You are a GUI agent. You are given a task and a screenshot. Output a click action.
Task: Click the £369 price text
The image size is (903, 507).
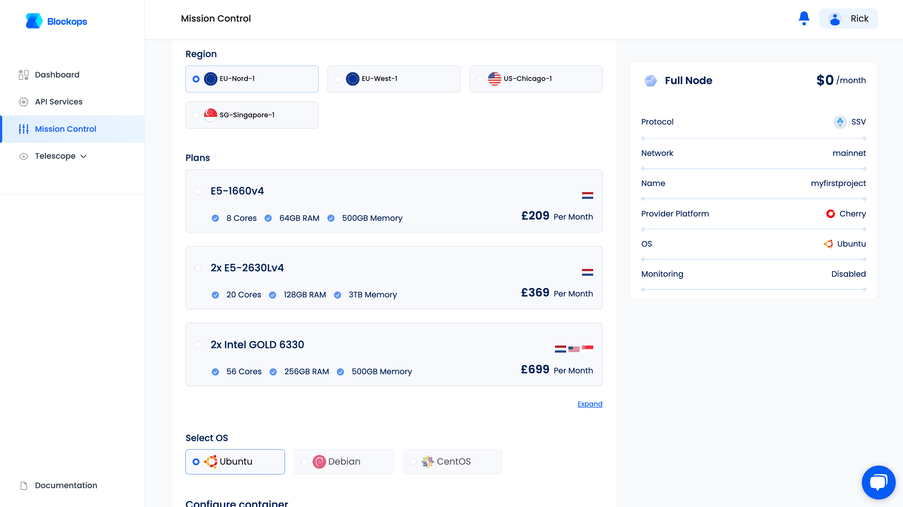[535, 292]
